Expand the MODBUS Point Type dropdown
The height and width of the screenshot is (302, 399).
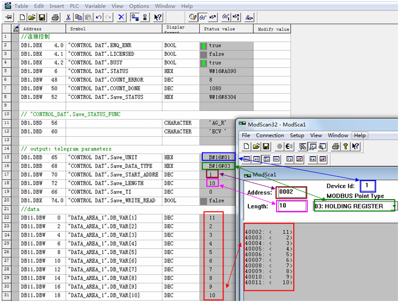pos(393,206)
